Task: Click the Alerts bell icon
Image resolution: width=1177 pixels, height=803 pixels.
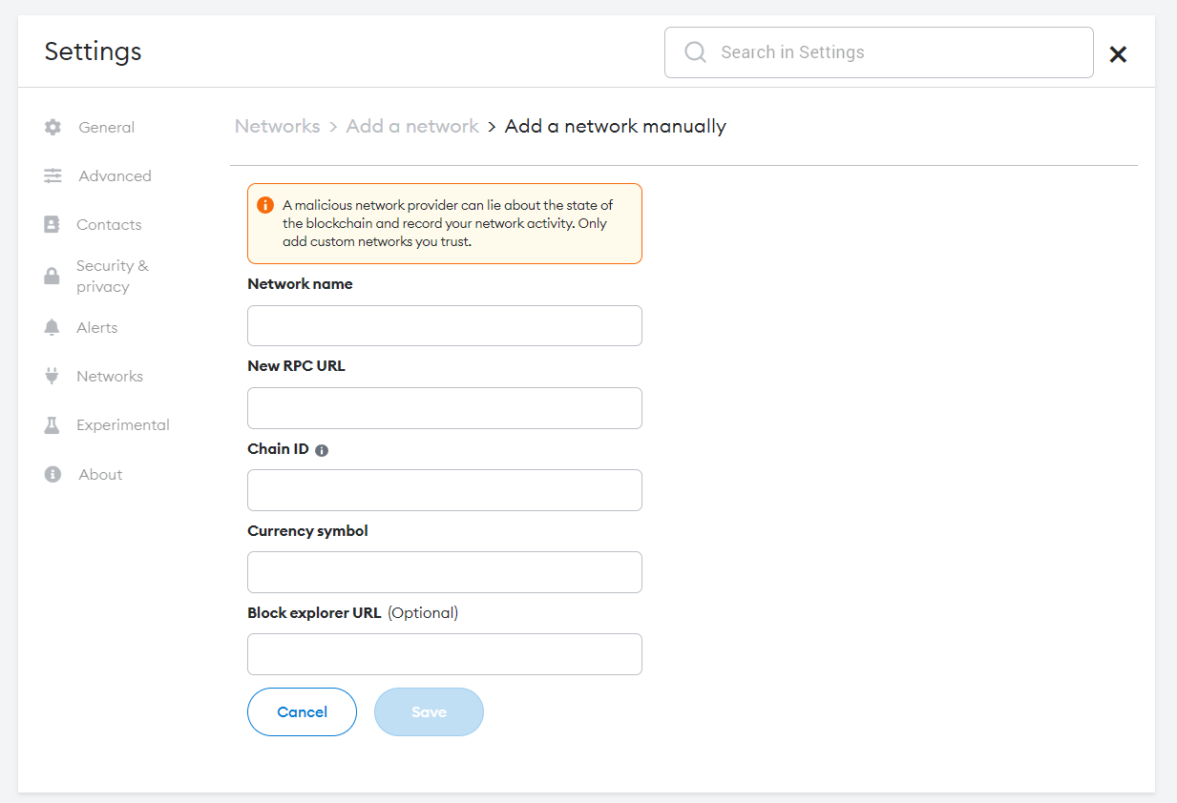Action: click(52, 327)
